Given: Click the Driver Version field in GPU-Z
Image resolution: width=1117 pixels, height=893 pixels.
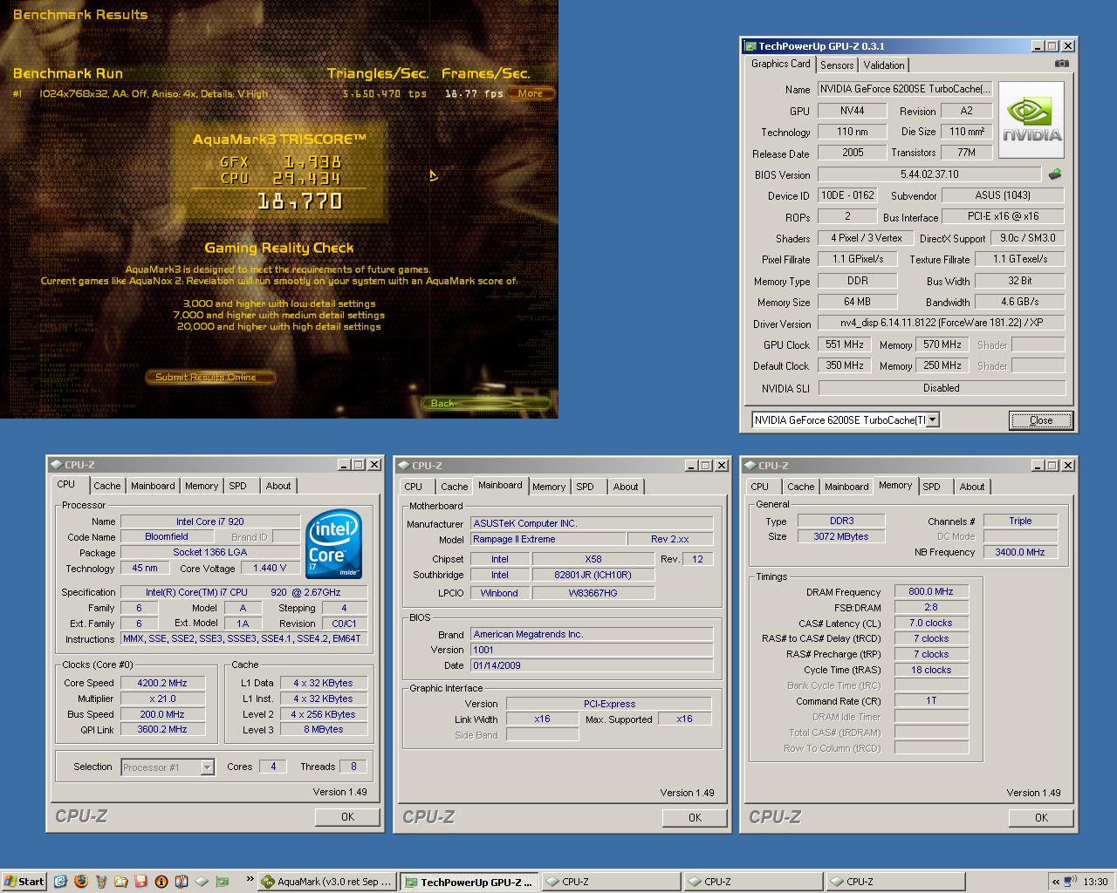Looking at the screenshot, I should tap(941, 323).
